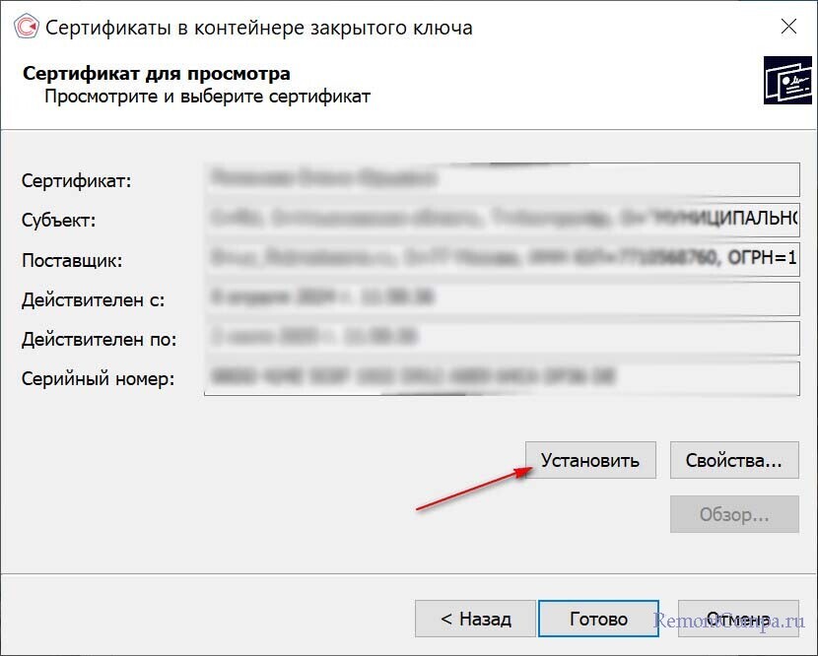Open certificate Свойства... dialog

click(734, 460)
